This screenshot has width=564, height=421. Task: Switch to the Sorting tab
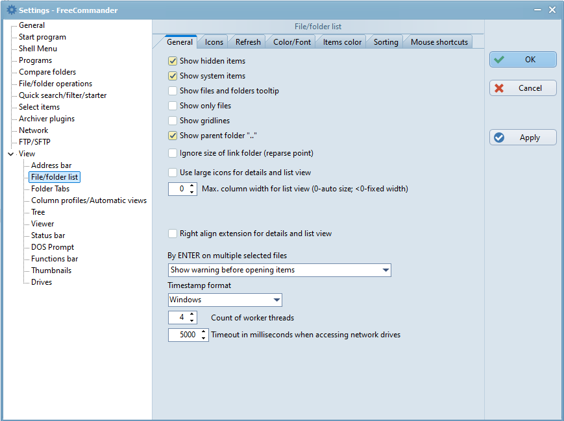[x=386, y=42]
